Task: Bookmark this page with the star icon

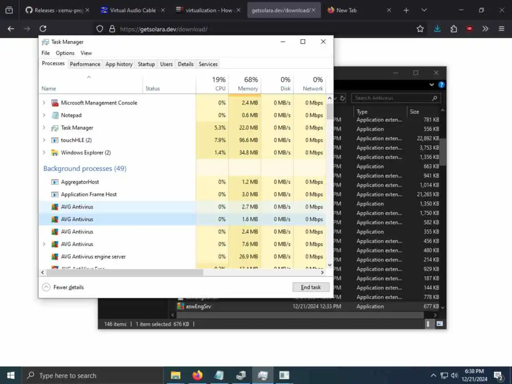Action: point(420,29)
